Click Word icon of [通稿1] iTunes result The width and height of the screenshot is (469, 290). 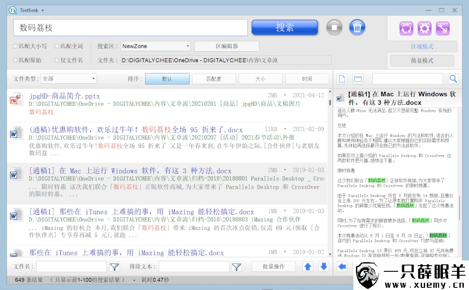point(16,215)
